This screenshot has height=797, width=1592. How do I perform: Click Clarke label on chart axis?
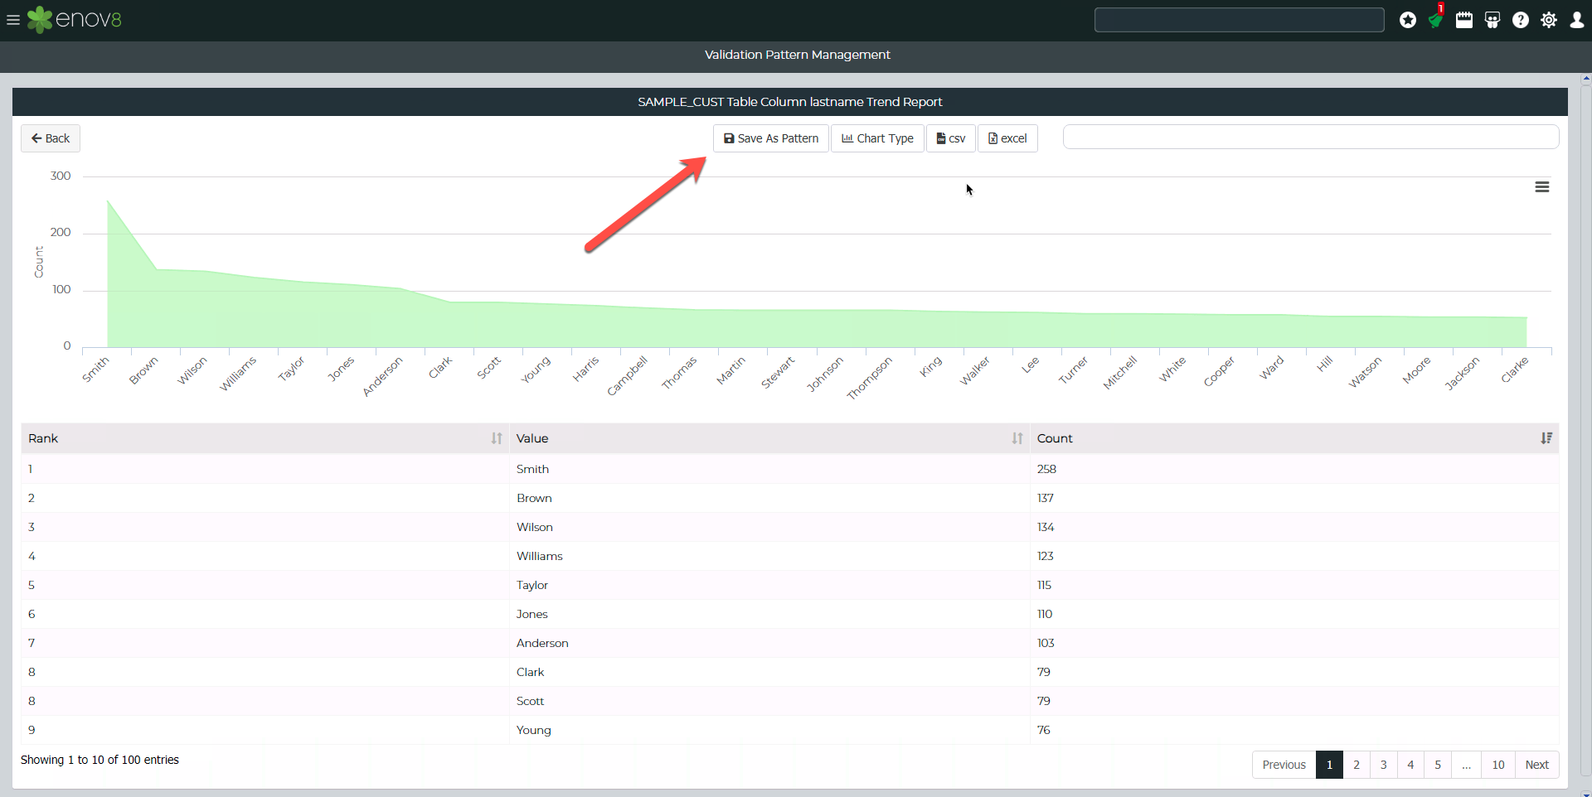click(x=1515, y=370)
